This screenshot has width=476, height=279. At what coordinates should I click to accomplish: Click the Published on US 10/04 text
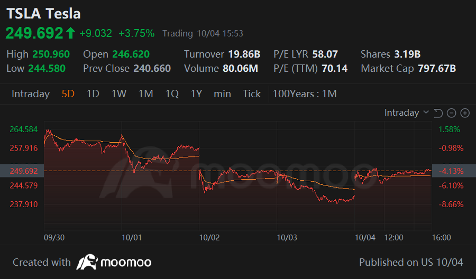411,262
